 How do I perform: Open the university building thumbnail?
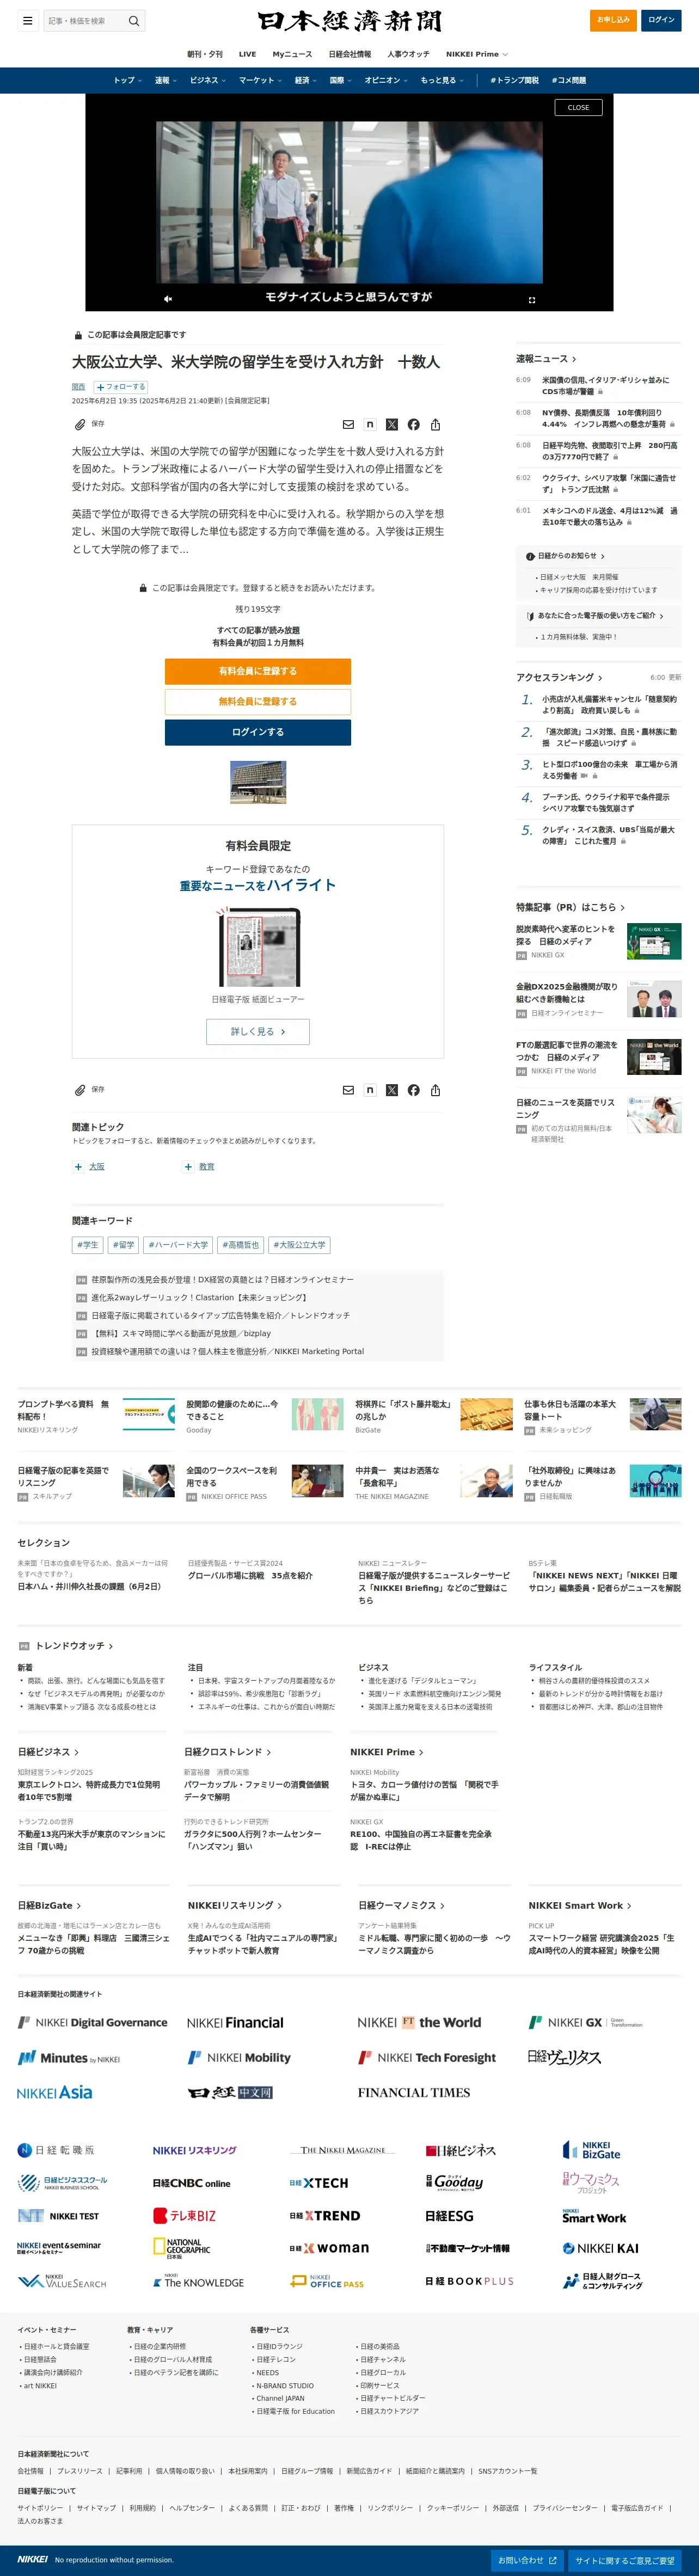pos(258,783)
